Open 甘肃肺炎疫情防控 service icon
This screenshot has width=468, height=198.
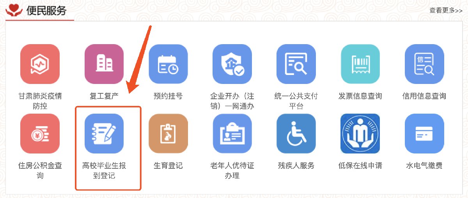[40, 64]
